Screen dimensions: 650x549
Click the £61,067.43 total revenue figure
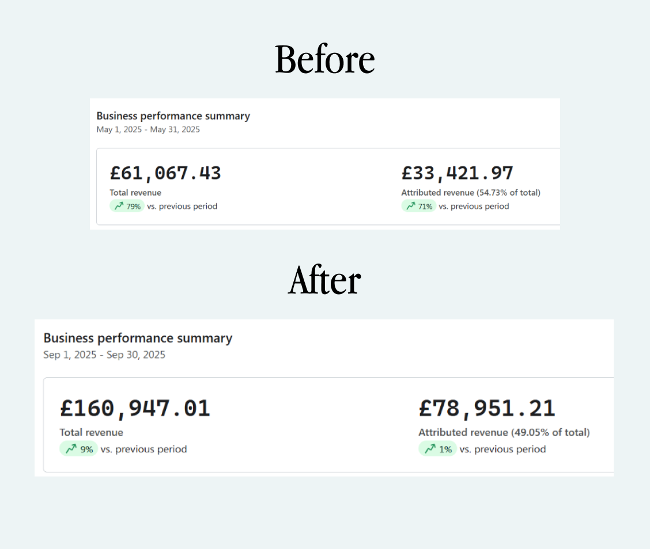pyautogui.click(x=165, y=173)
